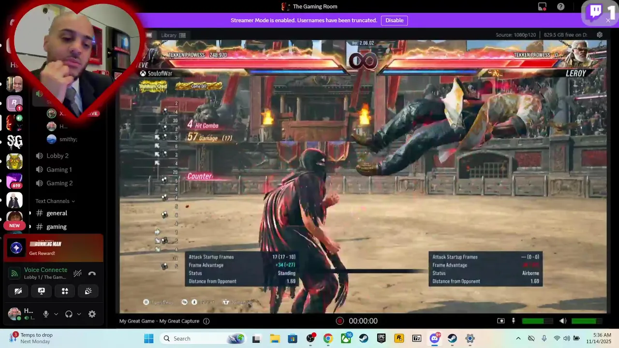
Task: Mute the capture speaker audio
Action: pos(563,321)
